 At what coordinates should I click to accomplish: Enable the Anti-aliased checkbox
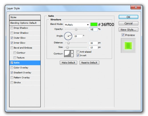78,52
